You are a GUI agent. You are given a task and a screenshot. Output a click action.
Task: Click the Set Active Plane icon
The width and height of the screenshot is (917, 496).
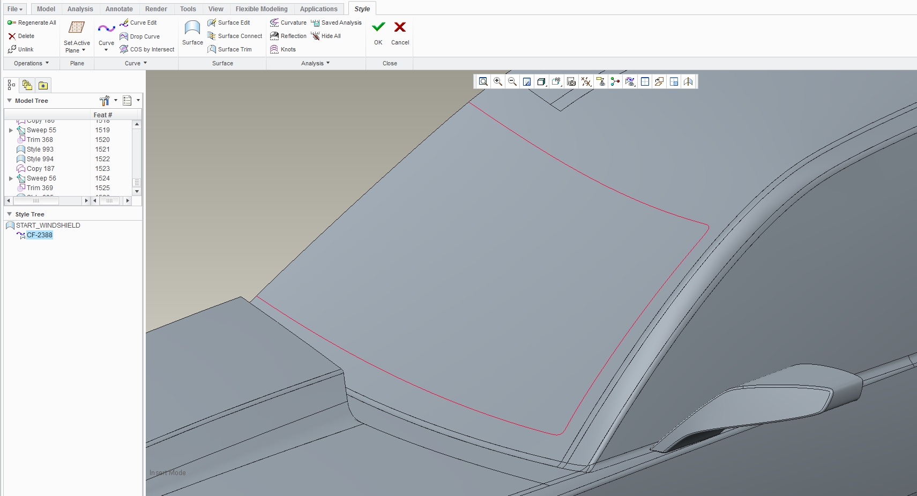pyautogui.click(x=77, y=27)
